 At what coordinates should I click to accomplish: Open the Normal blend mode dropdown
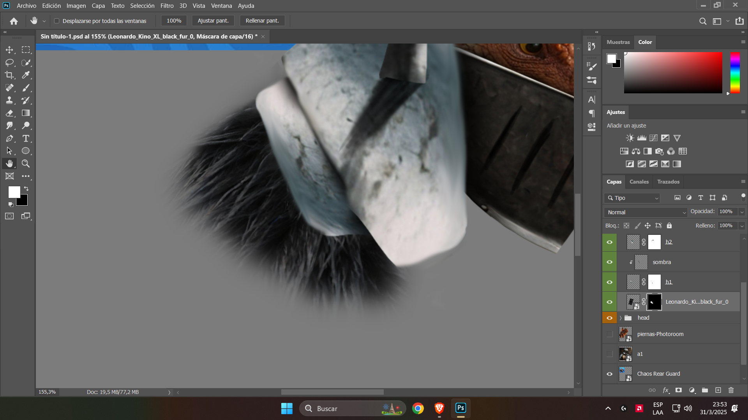tap(646, 212)
